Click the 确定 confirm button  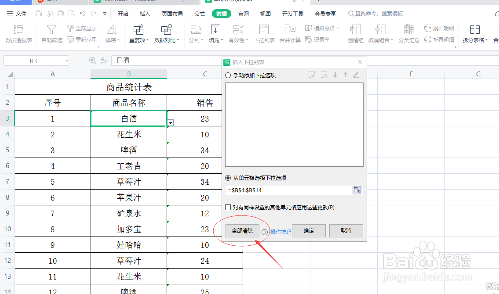coord(308,230)
